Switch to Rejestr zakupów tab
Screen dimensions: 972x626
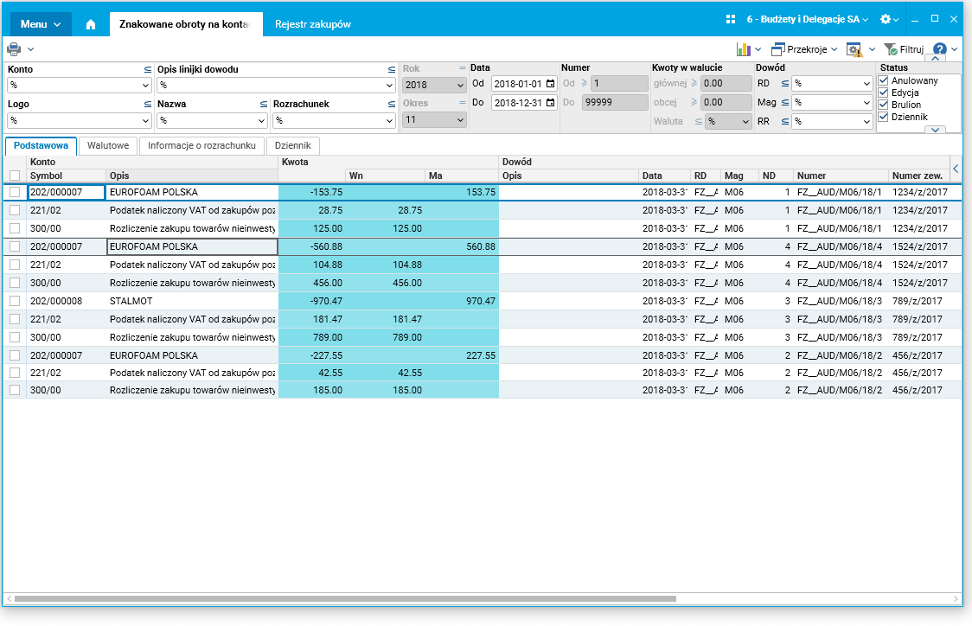tap(312, 24)
